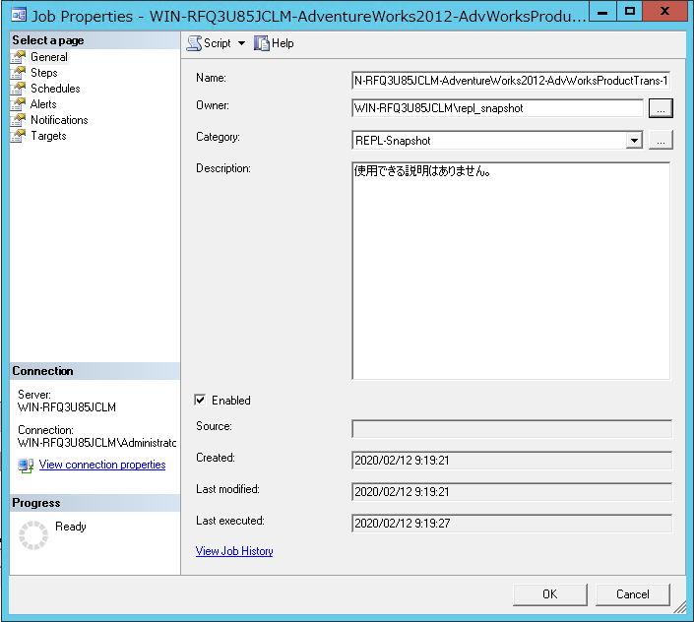Open the Category combo box arrow
The width and height of the screenshot is (694, 622).
click(x=634, y=140)
